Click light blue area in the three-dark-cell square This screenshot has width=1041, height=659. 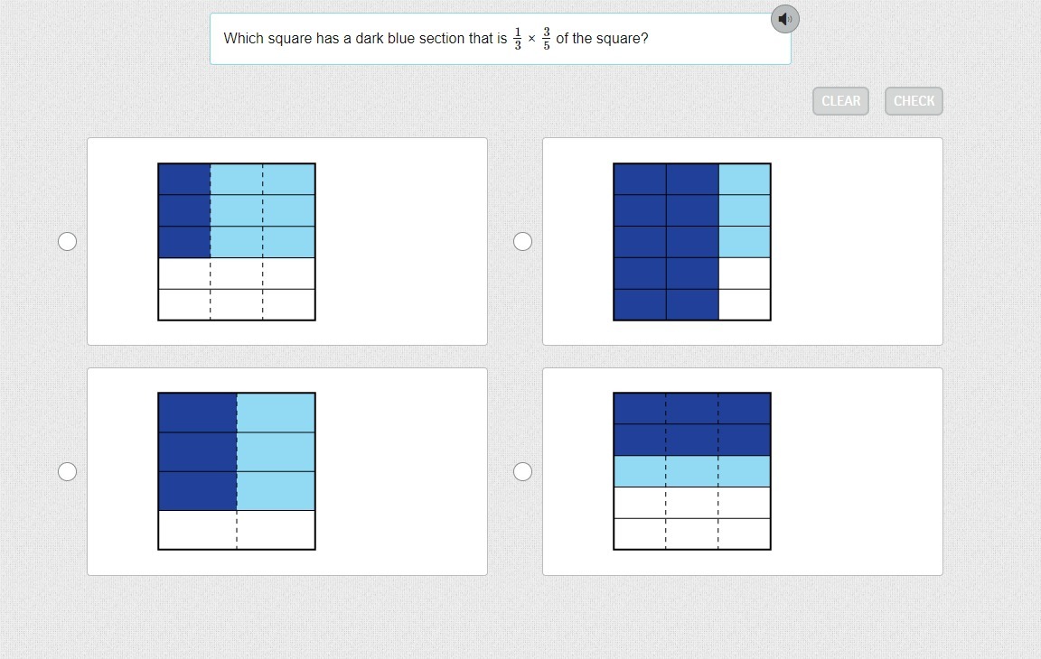[x=262, y=210]
